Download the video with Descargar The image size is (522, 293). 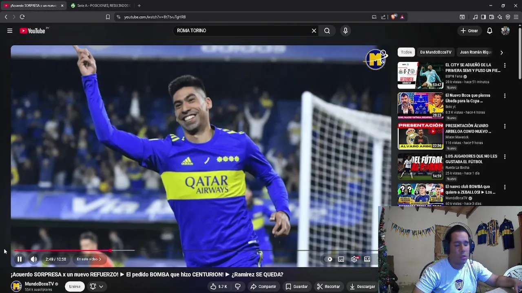point(362,286)
